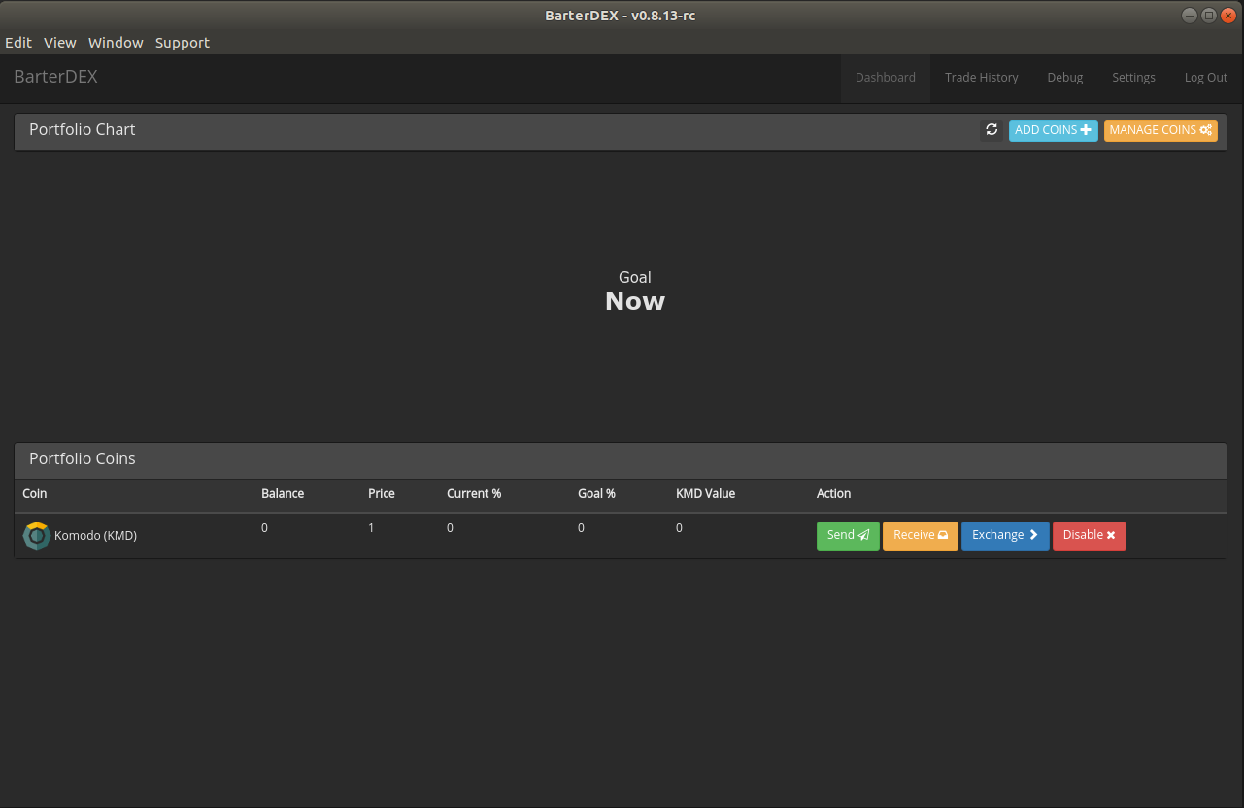Screen dimensions: 1244x808
Task: Add new coins with ADD COINS button
Action: pos(1053,130)
